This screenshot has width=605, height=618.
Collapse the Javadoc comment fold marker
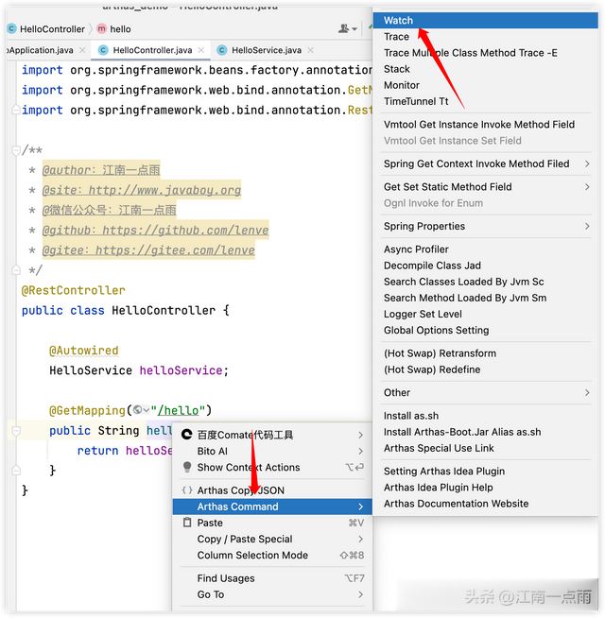pos(16,150)
